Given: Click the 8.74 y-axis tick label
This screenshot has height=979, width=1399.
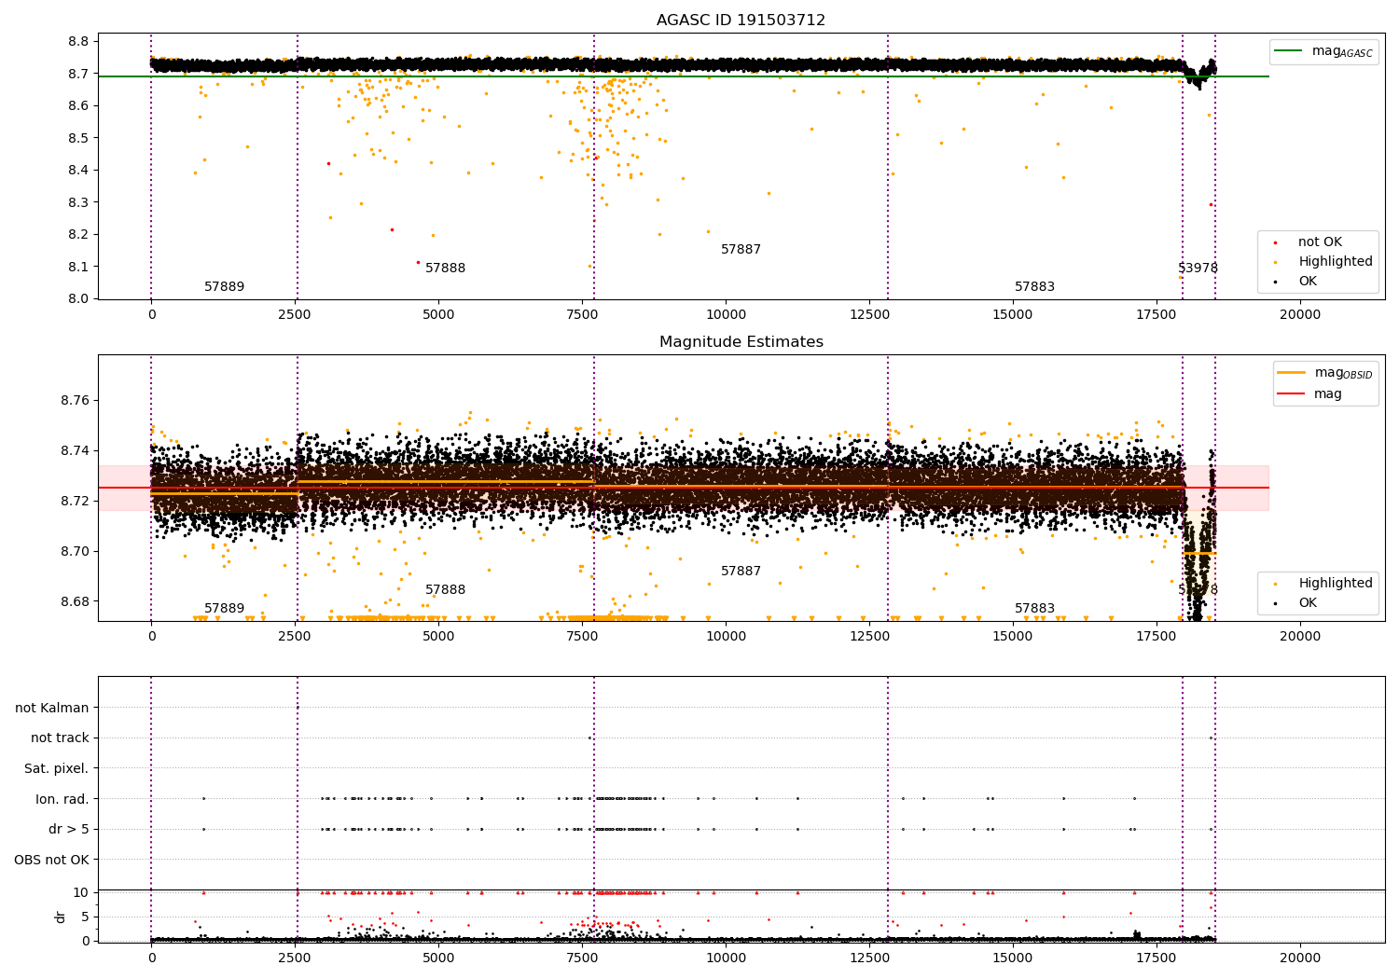Looking at the screenshot, I should click(x=75, y=451).
